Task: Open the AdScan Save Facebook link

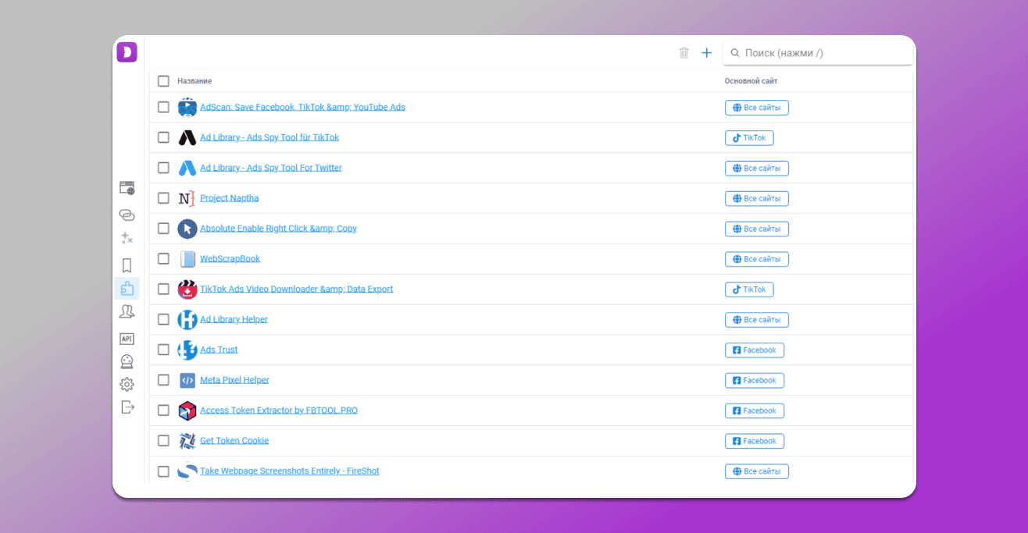Action: click(302, 107)
